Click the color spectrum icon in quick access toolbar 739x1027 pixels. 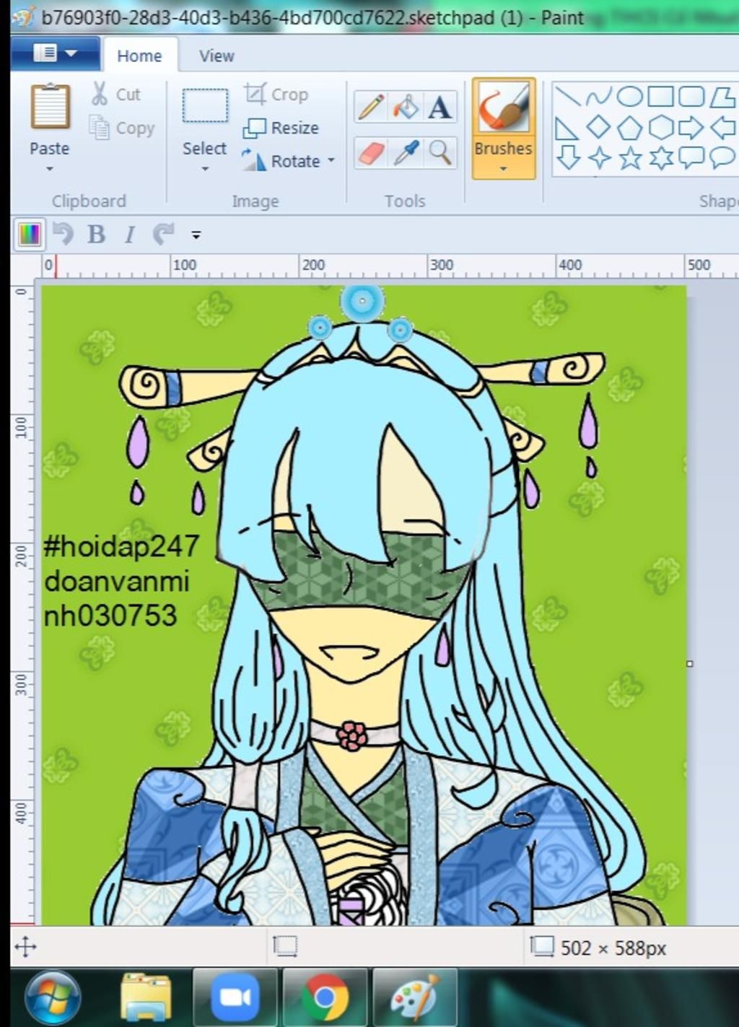29,234
